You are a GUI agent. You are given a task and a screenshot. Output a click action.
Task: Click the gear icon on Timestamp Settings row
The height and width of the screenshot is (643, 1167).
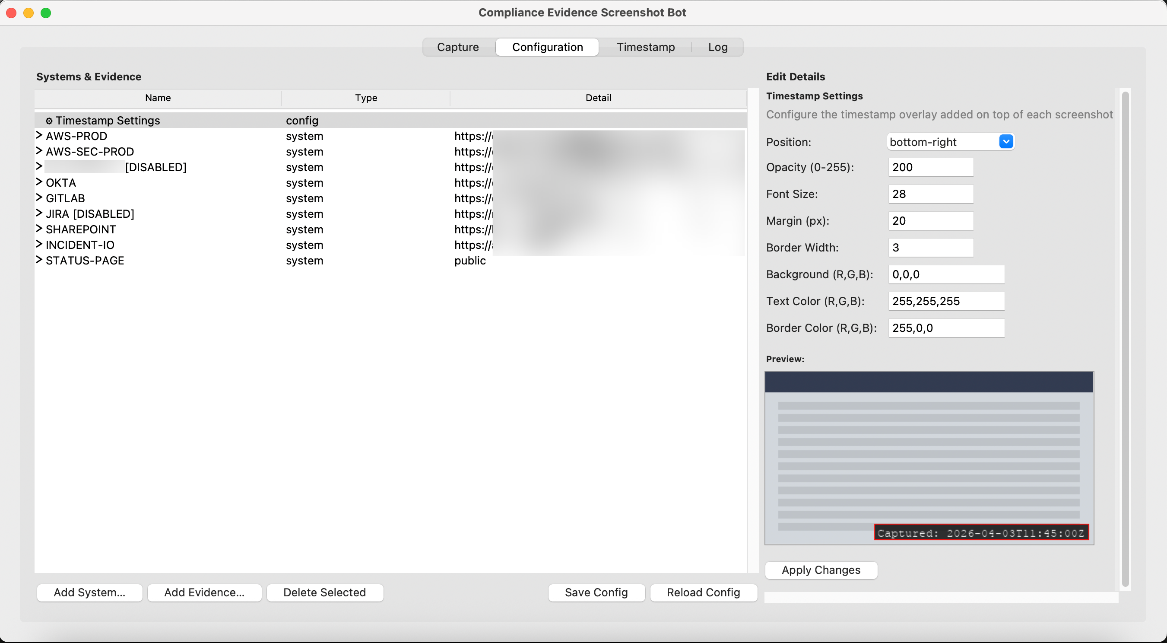(x=49, y=120)
